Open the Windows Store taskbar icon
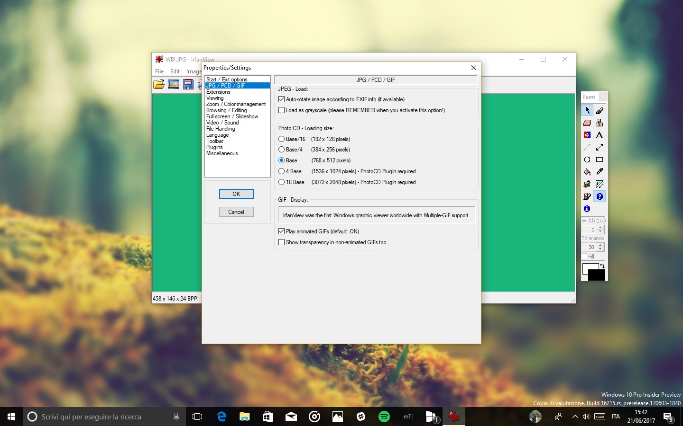683x426 pixels. click(x=268, y=417)
